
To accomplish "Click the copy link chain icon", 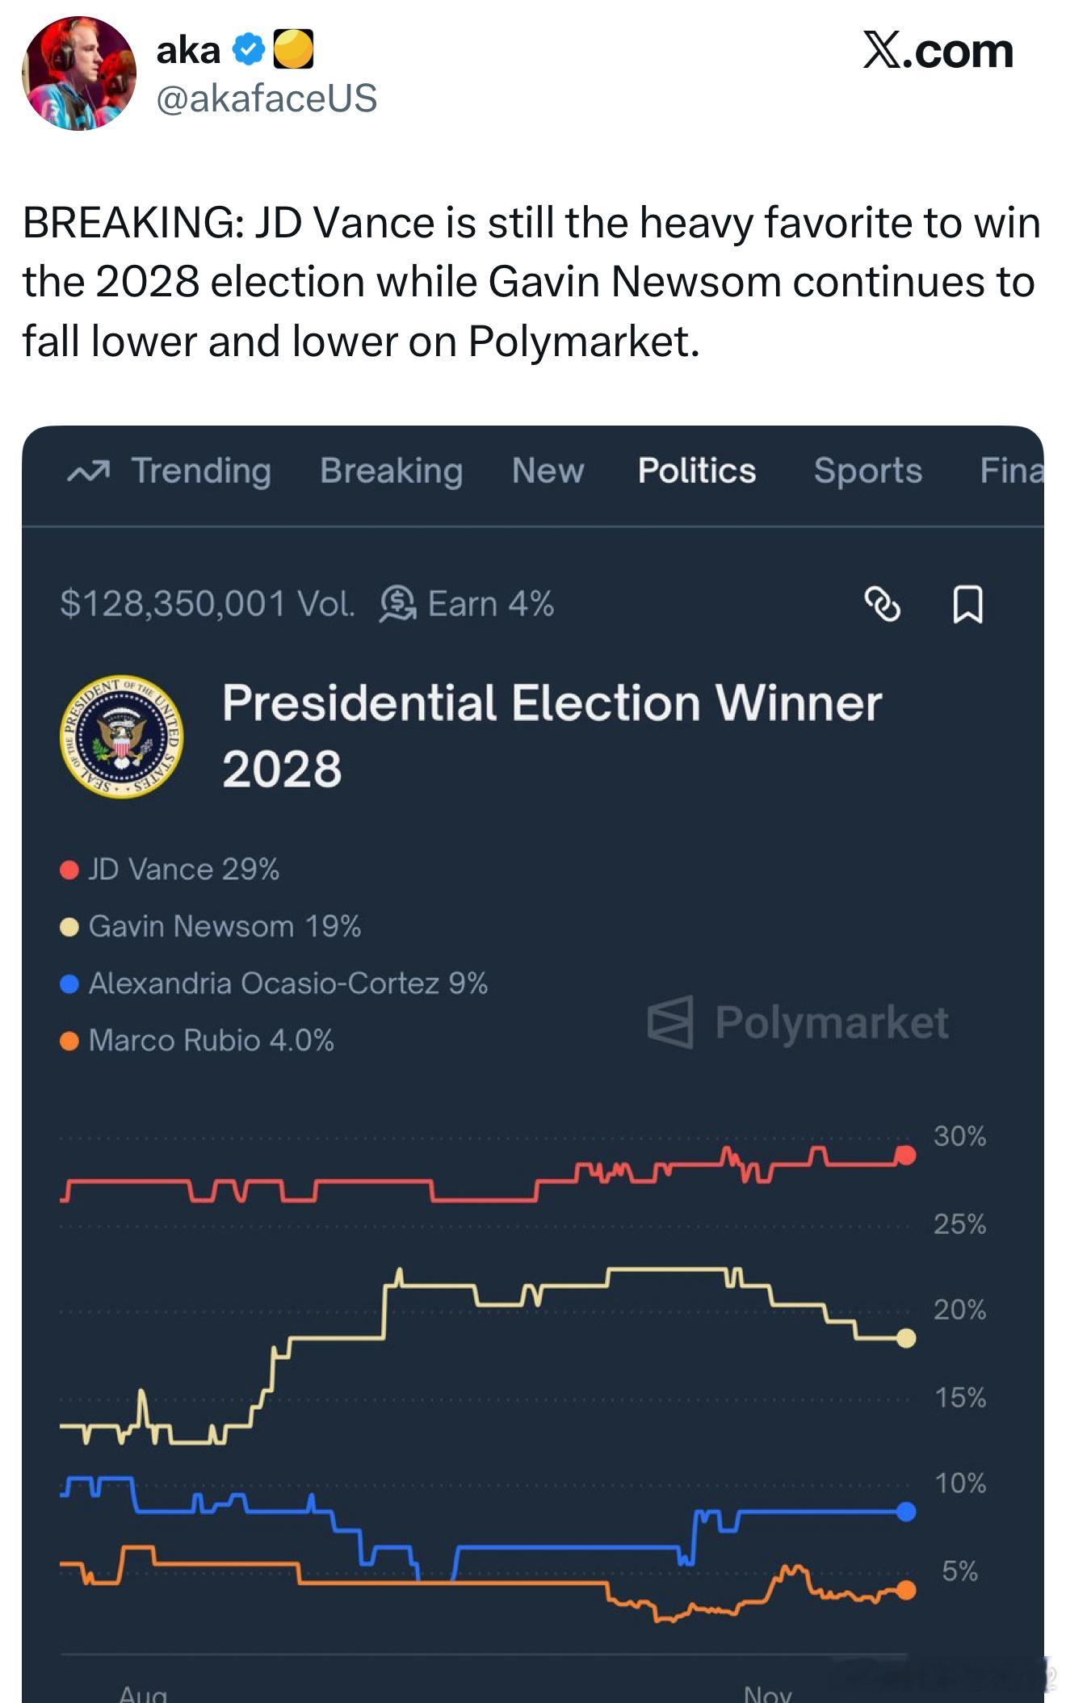I will pyautogui.click(x=882, y=604).
